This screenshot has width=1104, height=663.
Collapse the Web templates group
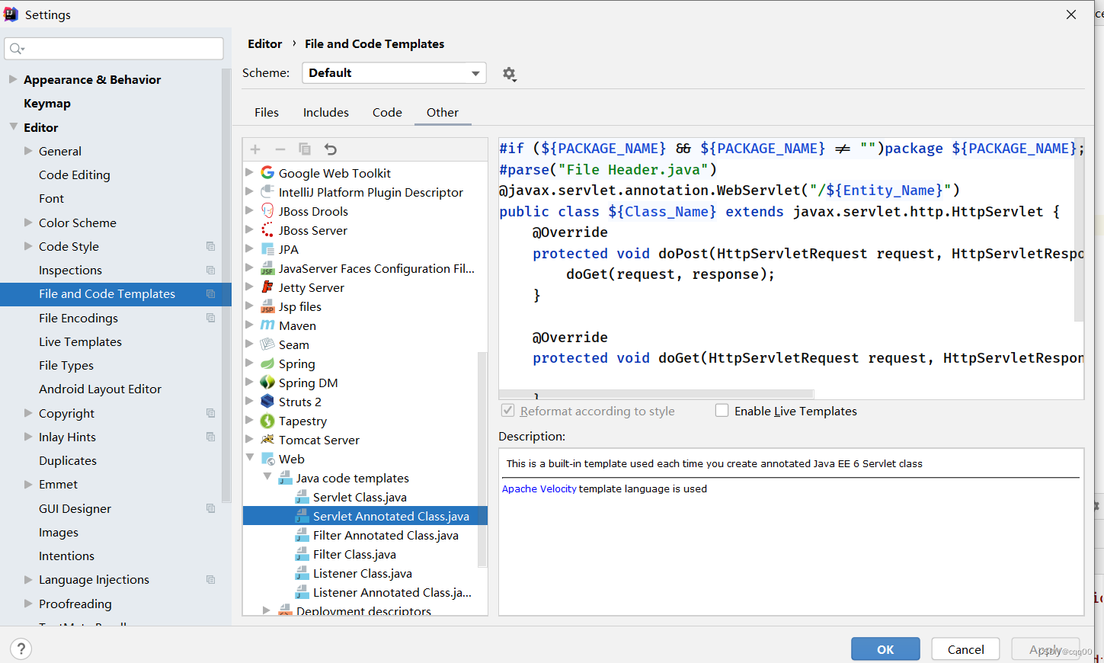tap(250, 459)
